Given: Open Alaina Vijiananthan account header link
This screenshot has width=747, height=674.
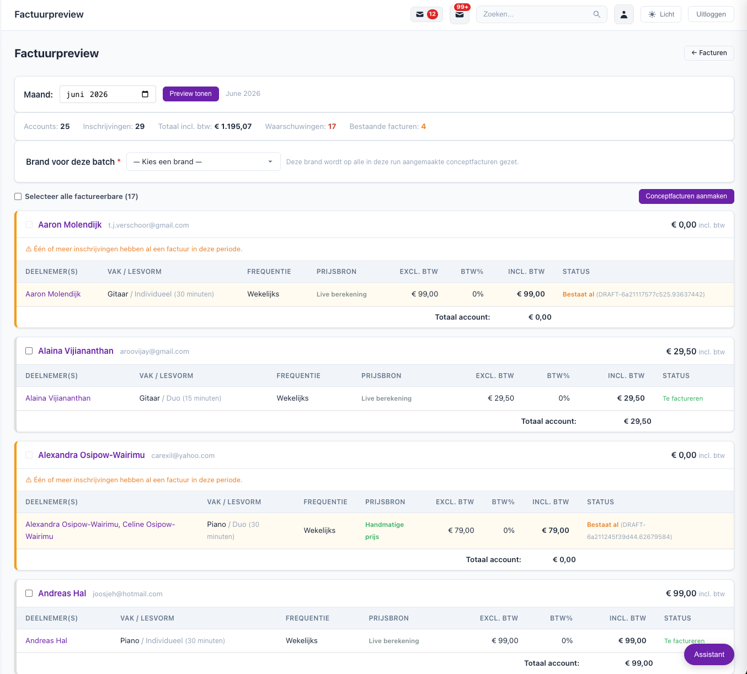Looking at the screenshot, I should (x=76, y=351).
